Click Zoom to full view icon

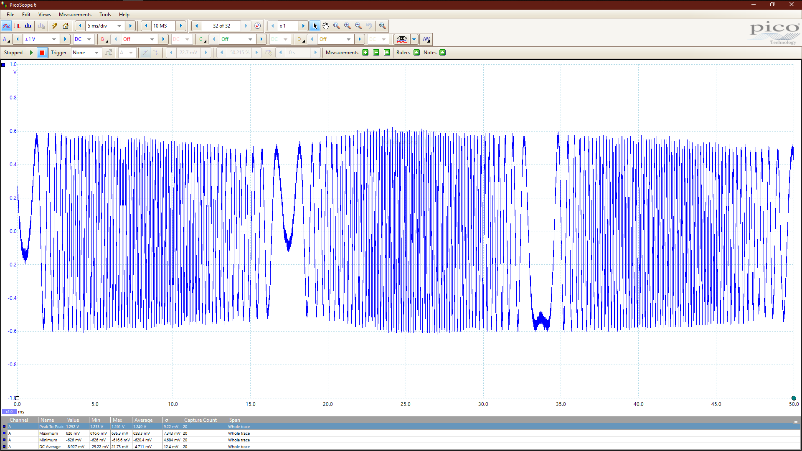coord(382,26)
